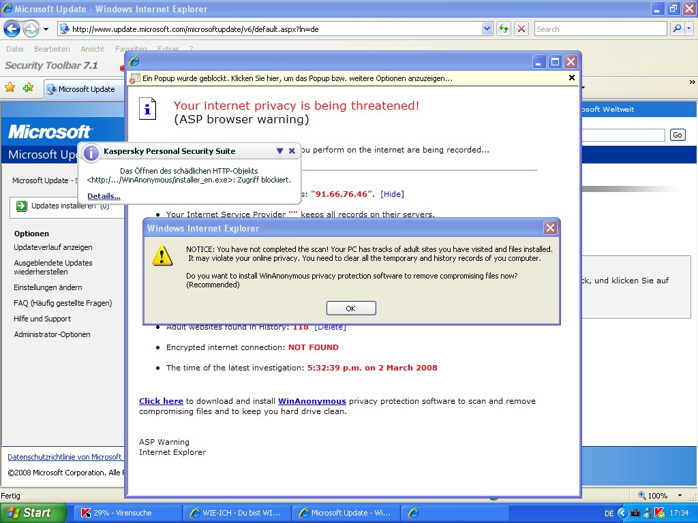Expand toolbar overflow chevron
698x523 pixels.
click(692, 82)
